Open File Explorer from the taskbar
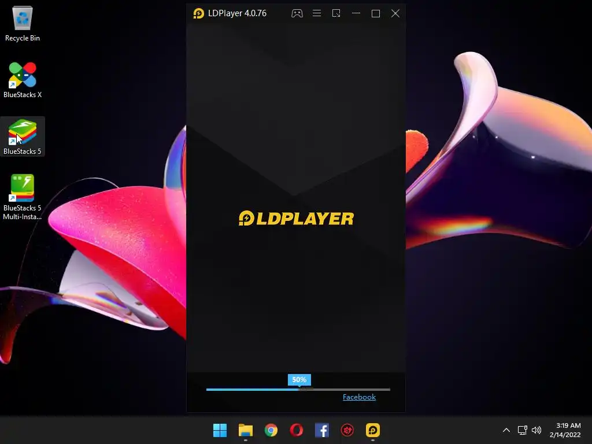The width and height of the screenshot is (592, 444). 245,430
